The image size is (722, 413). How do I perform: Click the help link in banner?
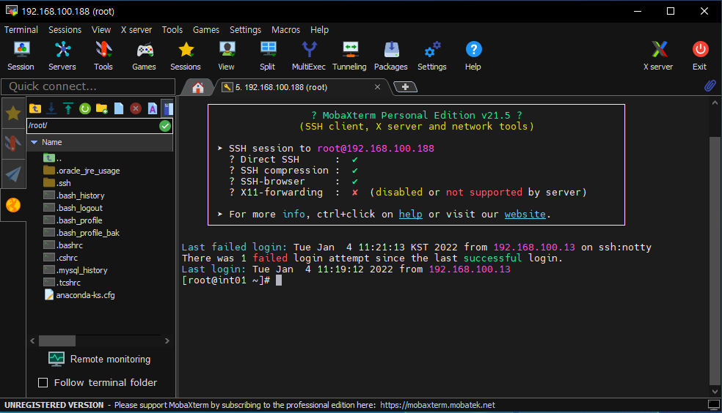pos(411,214)
